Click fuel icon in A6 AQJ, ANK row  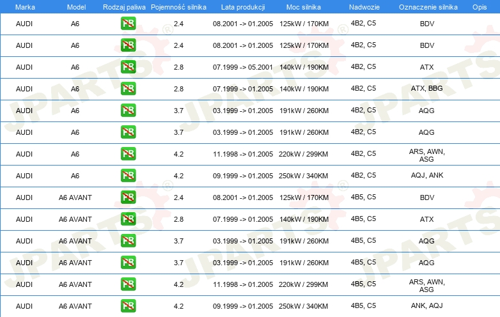(128, 176)
